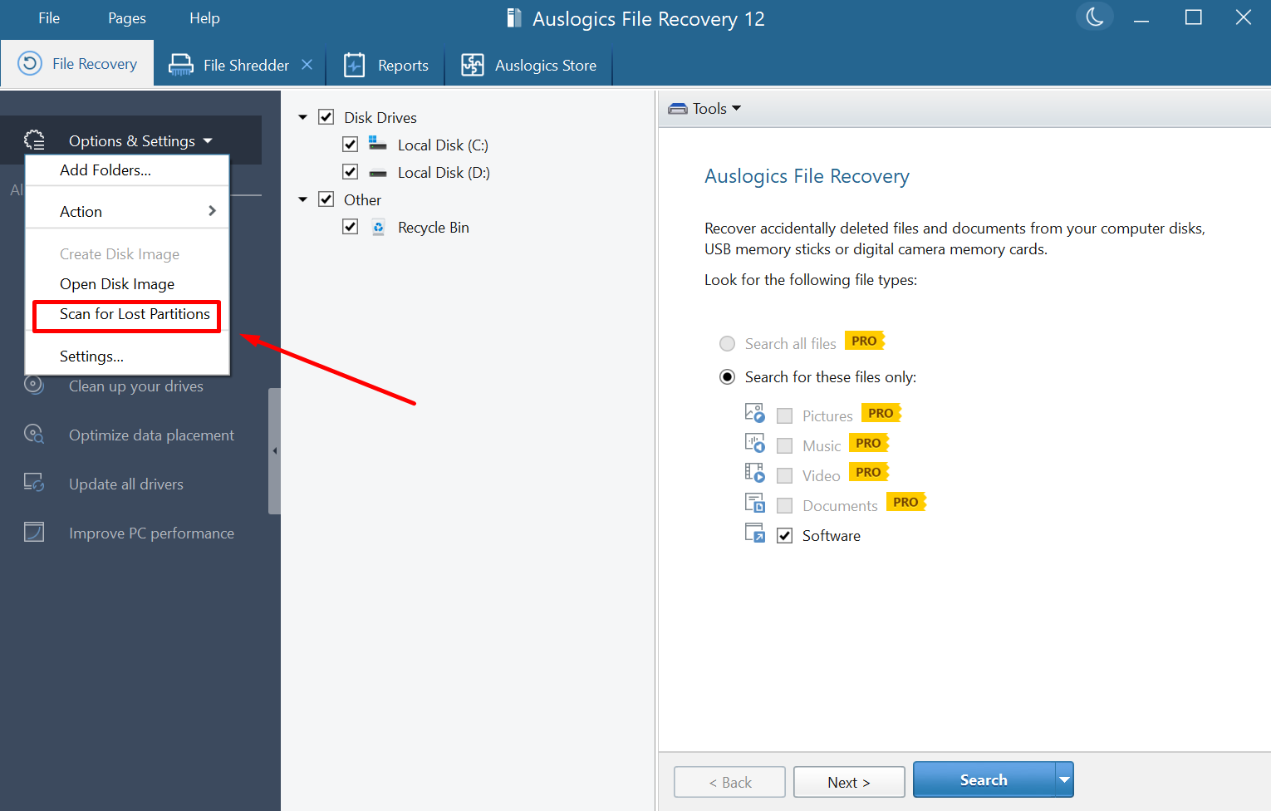Toggle dark mode moon icon
This screenshot has height=811, width=1271.
pos(1095,17)
